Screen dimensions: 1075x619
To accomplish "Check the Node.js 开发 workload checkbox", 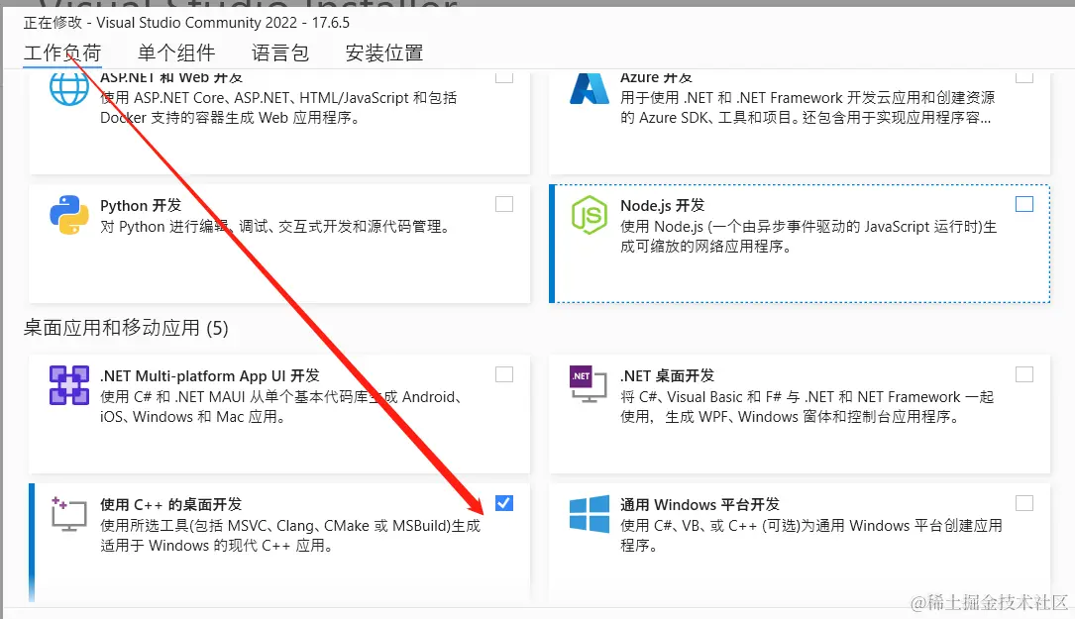I will tap(1024, 204).
